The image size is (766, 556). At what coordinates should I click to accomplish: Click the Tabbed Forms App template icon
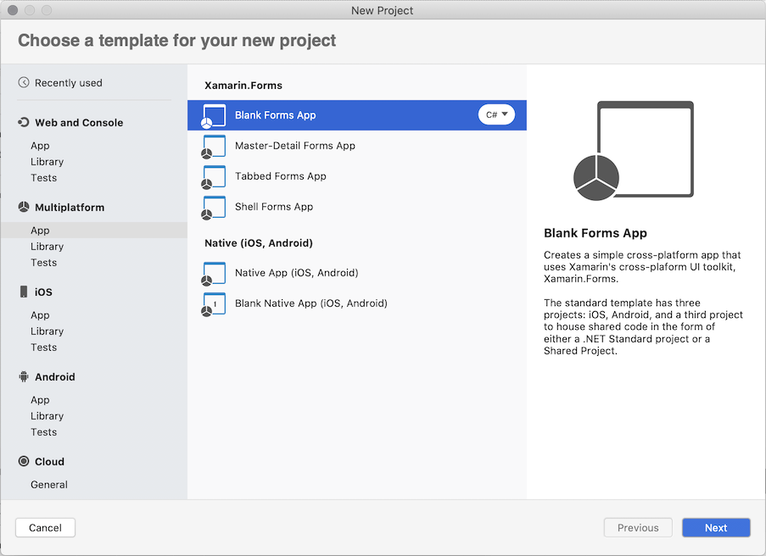coord(214,176)
